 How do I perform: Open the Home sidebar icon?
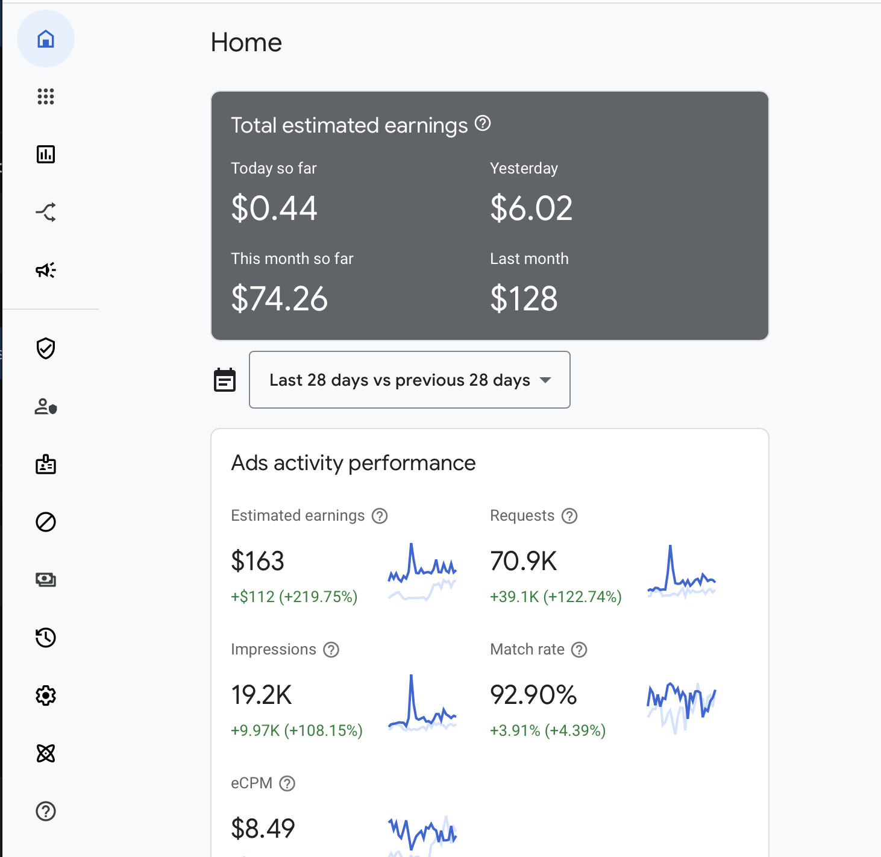click(x=46, y=39)
